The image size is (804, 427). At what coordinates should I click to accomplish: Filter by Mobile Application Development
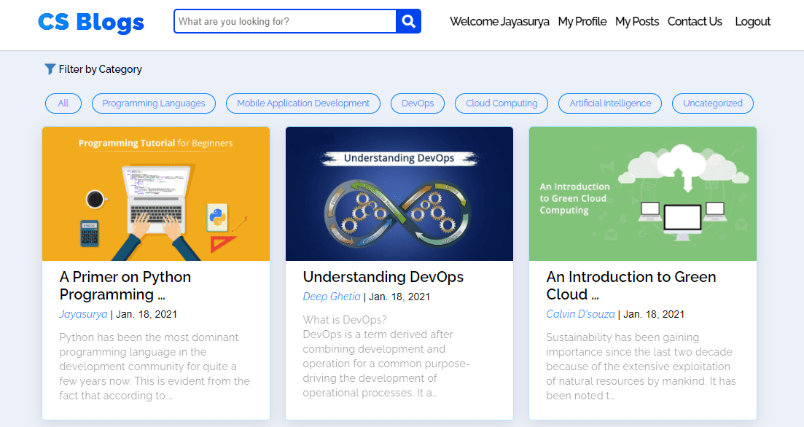pyautogui.click(x=303, y=103)
